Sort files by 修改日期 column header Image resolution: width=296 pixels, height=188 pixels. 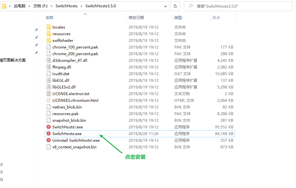click(x=136, y=17)
